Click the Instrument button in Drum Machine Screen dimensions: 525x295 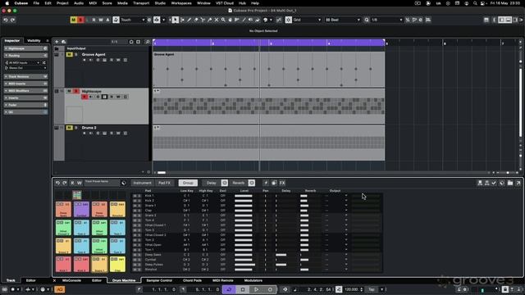click(142, 183)
